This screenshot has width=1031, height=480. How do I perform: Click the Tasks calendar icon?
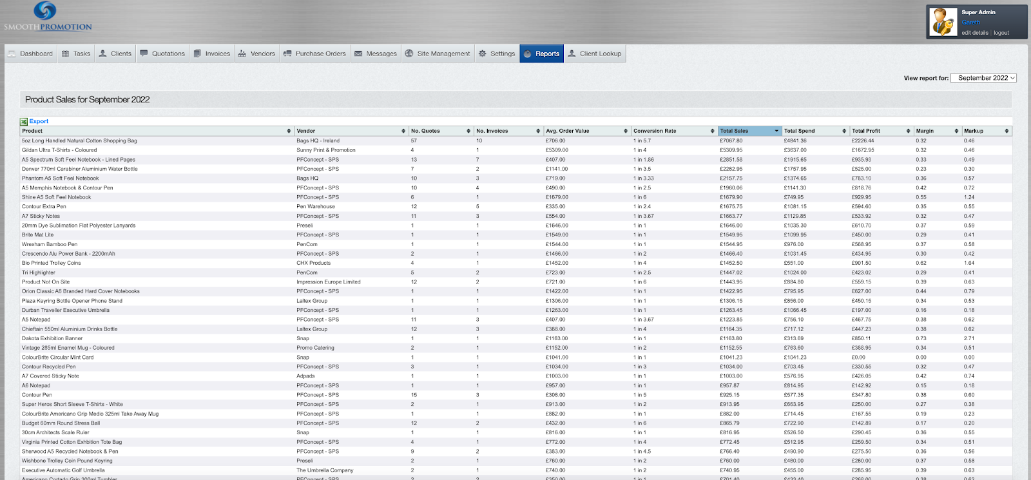(65, 53)
